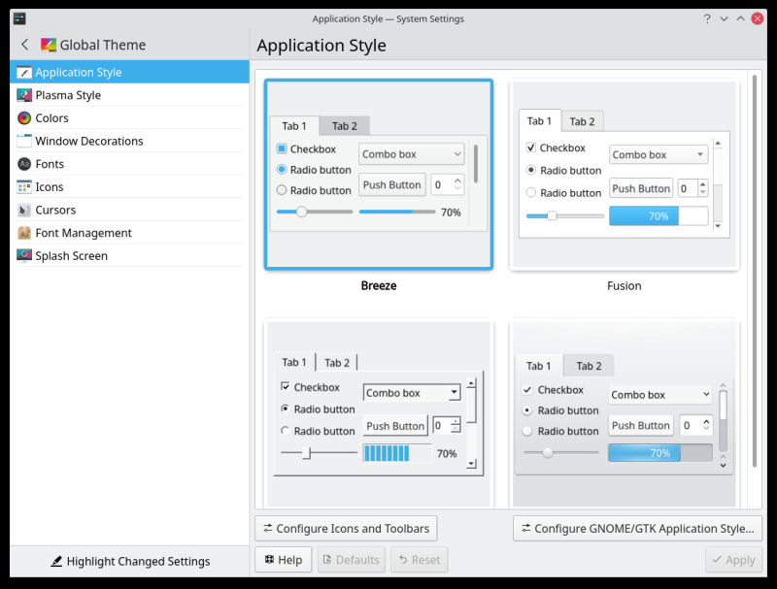
Task: Switch to Tab 2 in the Fusion preview
Action: coord(583,121)
